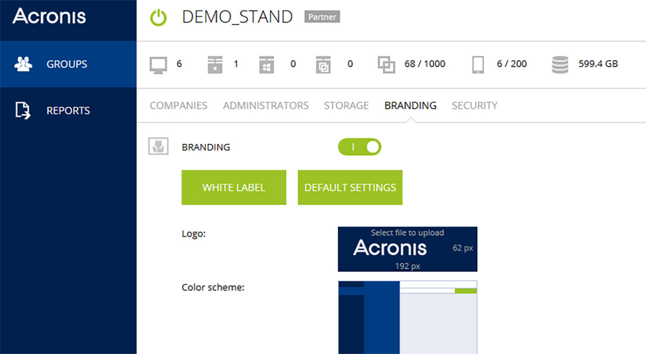
Task: Click the virtual hosts icon showing 0
Action: click(324, 65)
